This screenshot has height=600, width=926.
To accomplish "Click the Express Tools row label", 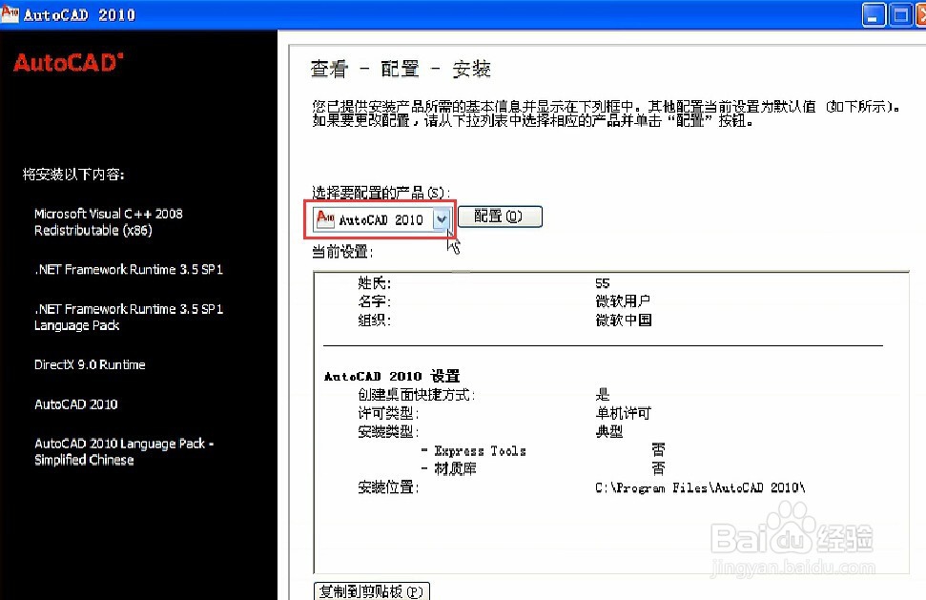I will 474,451.
